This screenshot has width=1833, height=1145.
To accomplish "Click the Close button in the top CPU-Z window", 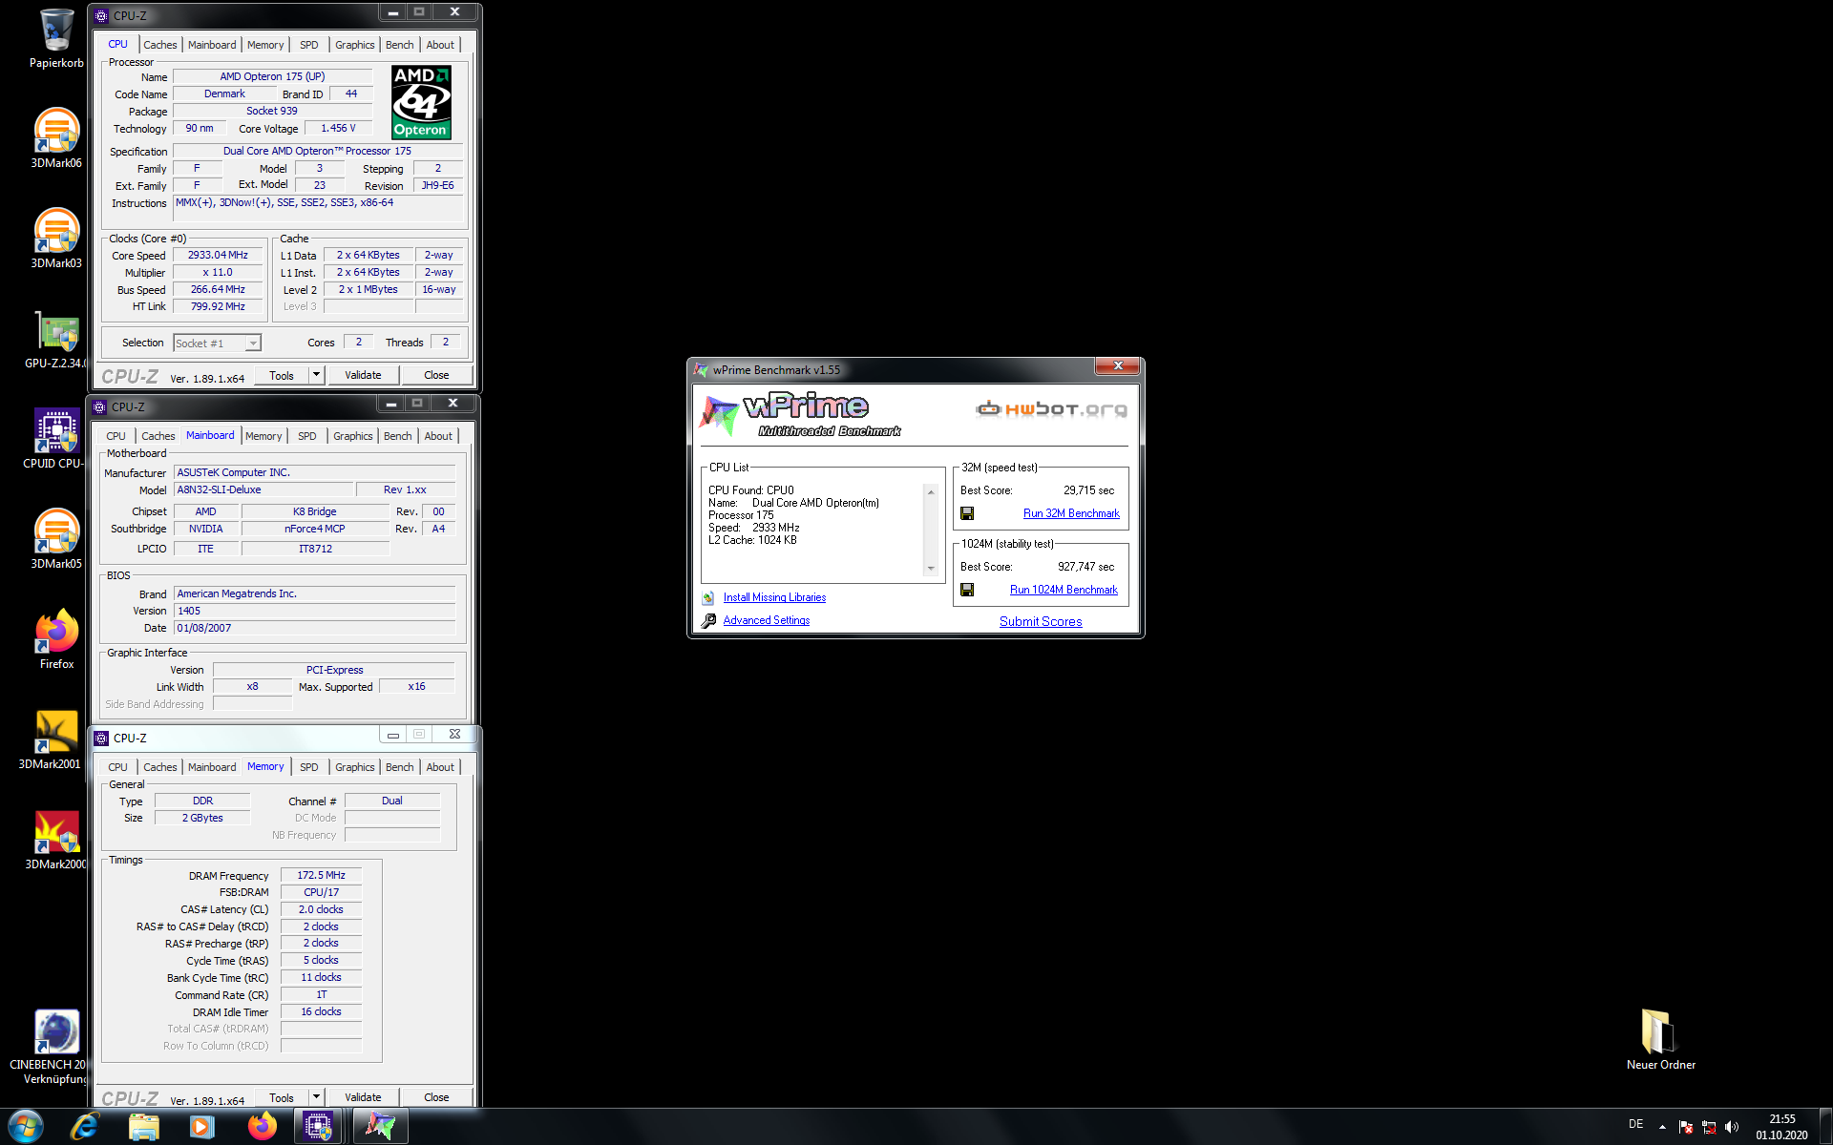I will [x=436, y=375].
